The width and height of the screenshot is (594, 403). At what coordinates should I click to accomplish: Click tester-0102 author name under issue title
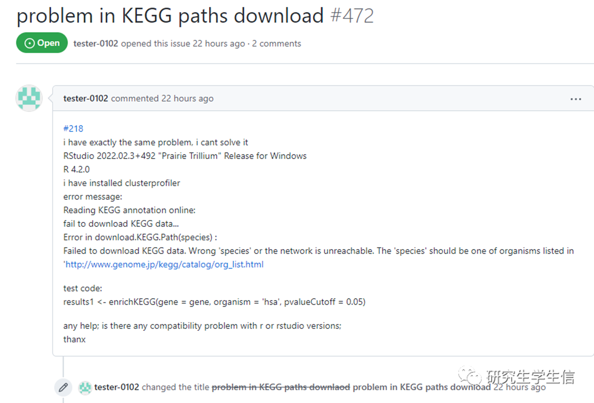click(95, 43)
